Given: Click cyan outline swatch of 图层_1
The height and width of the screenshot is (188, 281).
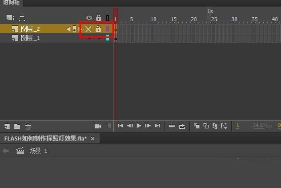Looking at the screenshot, I should [x=107, y=38].
